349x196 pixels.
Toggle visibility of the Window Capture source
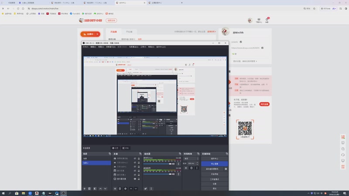[135, 171]
